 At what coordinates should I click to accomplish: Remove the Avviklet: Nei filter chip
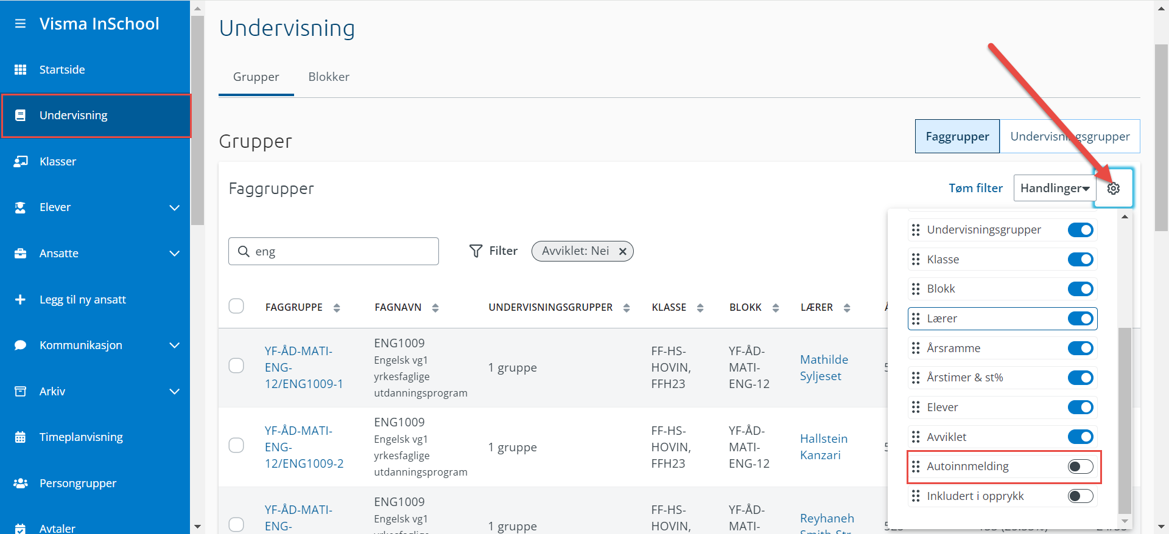(x=622, y=251)
